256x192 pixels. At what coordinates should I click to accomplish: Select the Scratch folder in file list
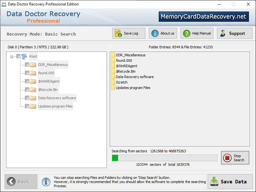[x=122, y=82]
